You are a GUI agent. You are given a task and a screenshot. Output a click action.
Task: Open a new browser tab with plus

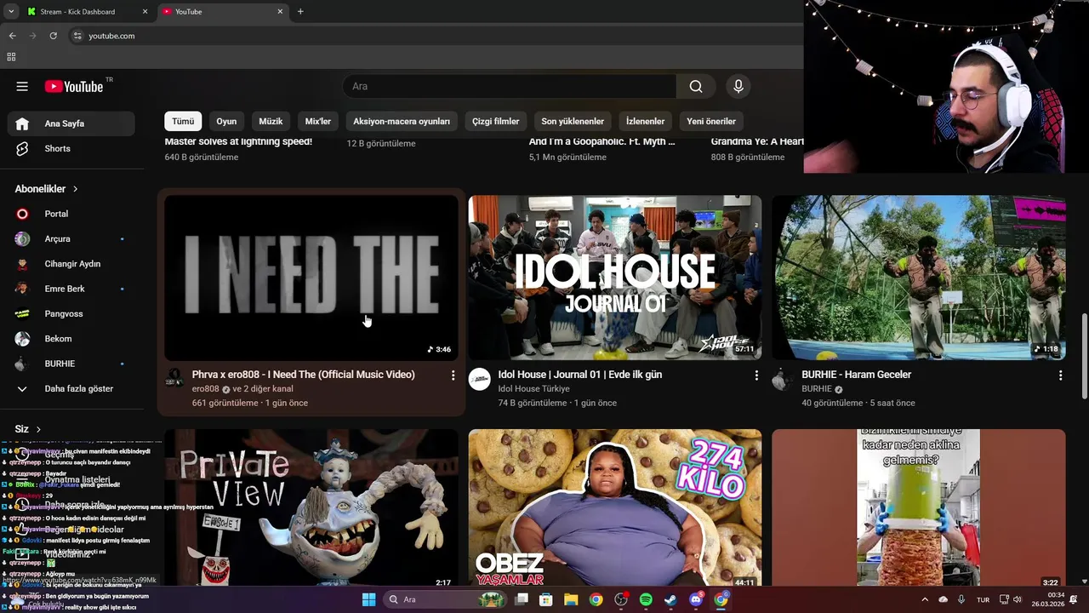click(x=300, y=12)
